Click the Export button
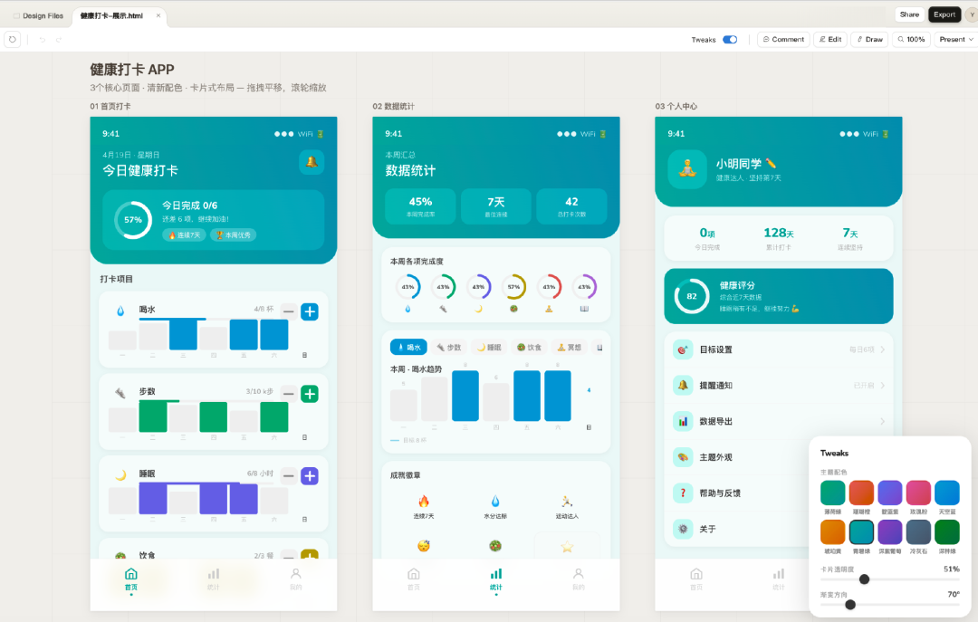 (x=944, y=14)
